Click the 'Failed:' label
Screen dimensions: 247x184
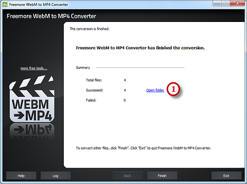click(x=91, y=100)
